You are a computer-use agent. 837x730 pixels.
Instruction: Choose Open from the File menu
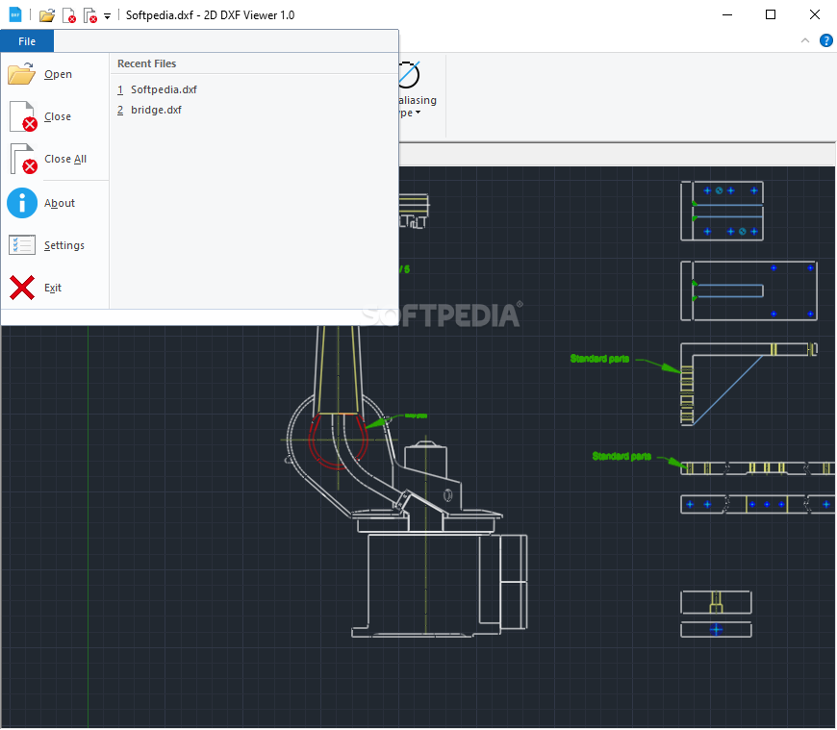55,74
